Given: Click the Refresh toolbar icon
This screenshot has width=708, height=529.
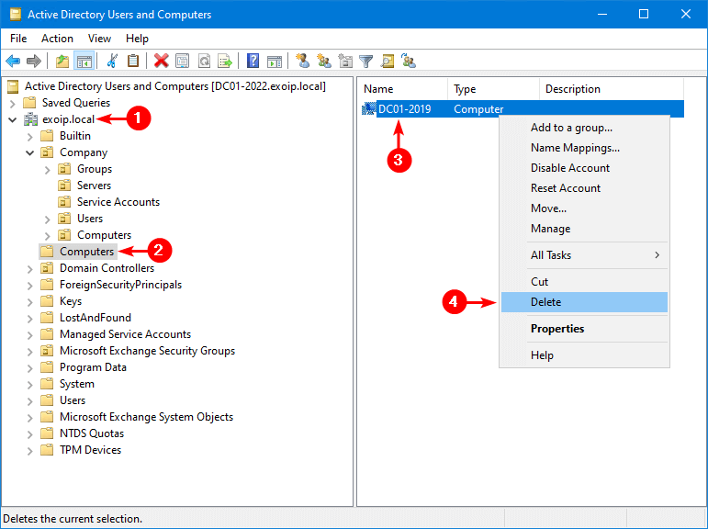Looking at the screenshot, I should pyautogui.click(x=204, y=61).
